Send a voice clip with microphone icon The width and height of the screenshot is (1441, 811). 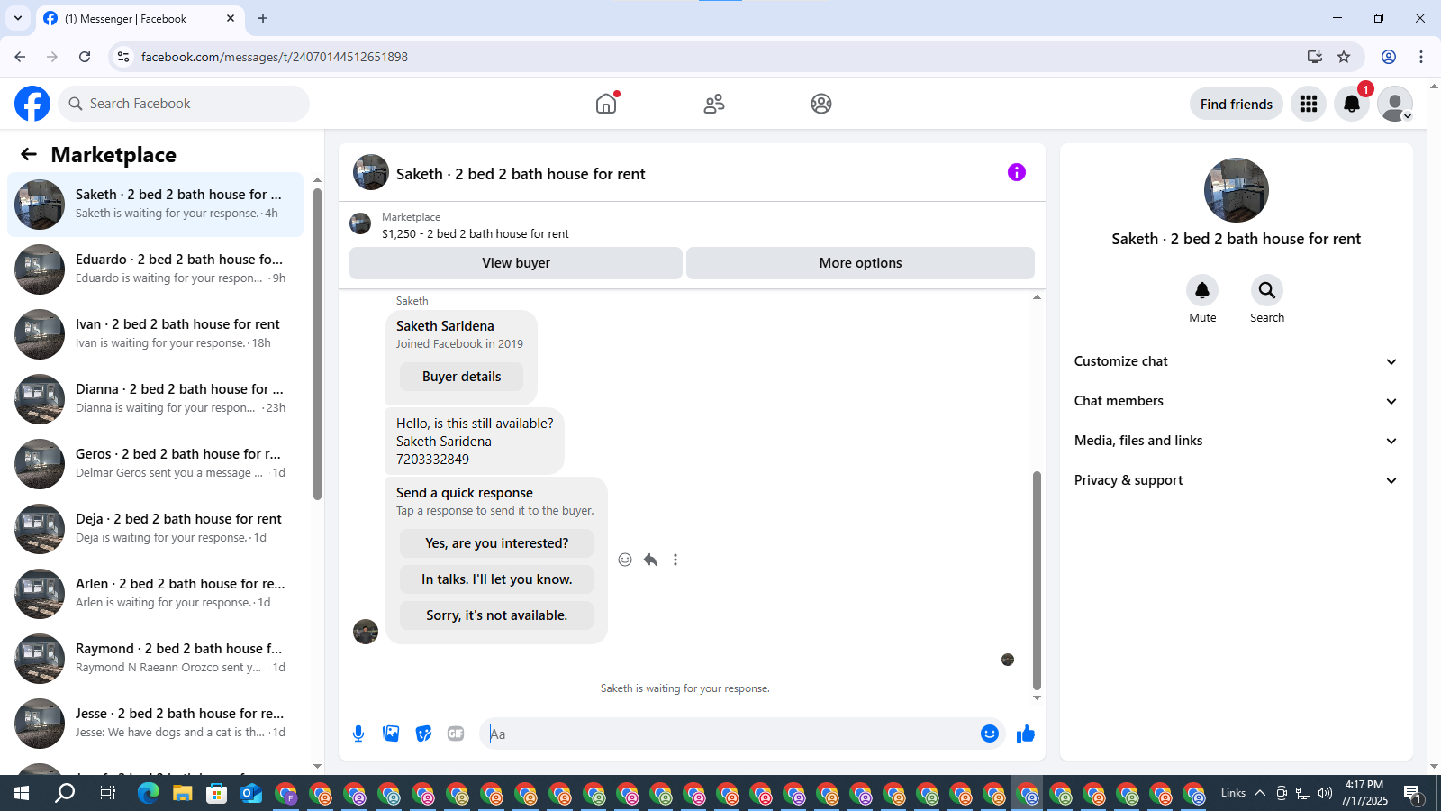pyautogui.click(x=358, y=734)
